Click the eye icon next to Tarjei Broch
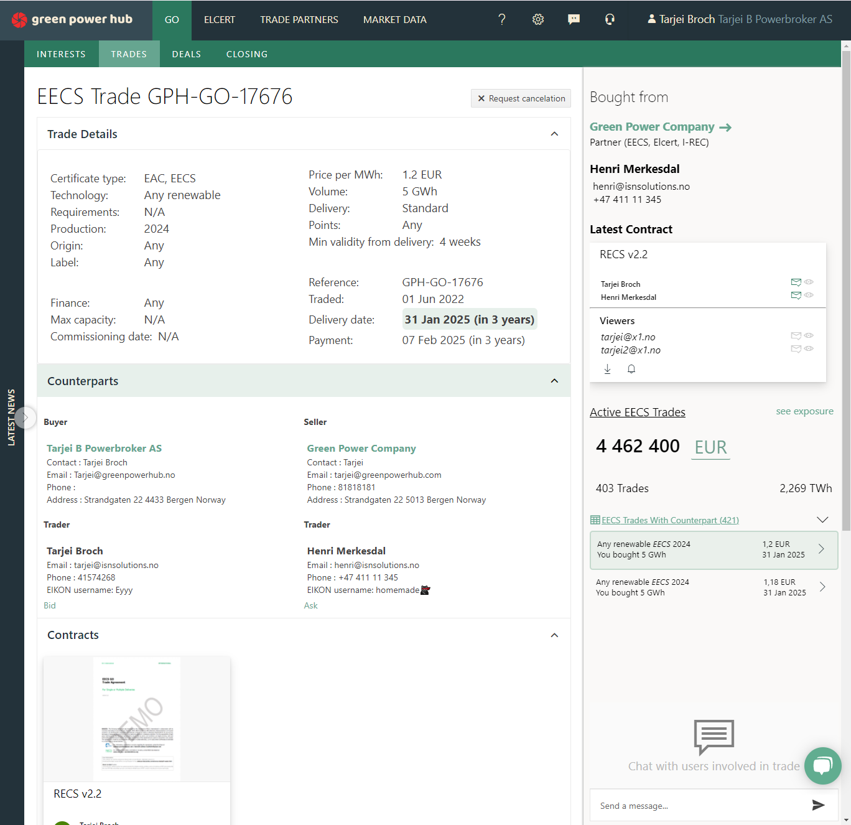 pyautogui.click(x=809, y=282)
